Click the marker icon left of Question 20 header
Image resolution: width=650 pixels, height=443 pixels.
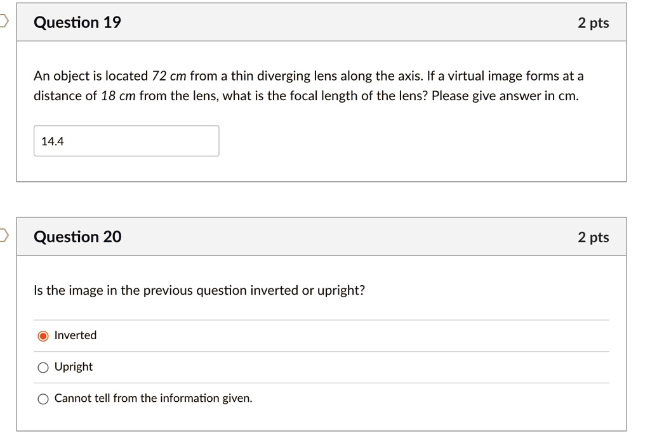[x=3, y=234]
